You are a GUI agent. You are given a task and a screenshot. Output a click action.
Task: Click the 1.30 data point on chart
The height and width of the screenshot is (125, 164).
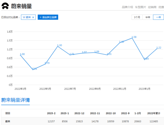tap(58, 46)
